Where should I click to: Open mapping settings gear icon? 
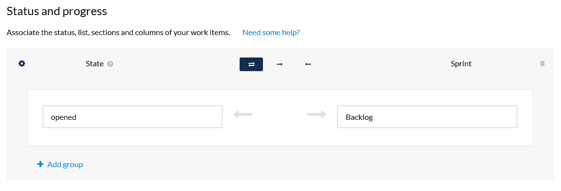(22, 64)
